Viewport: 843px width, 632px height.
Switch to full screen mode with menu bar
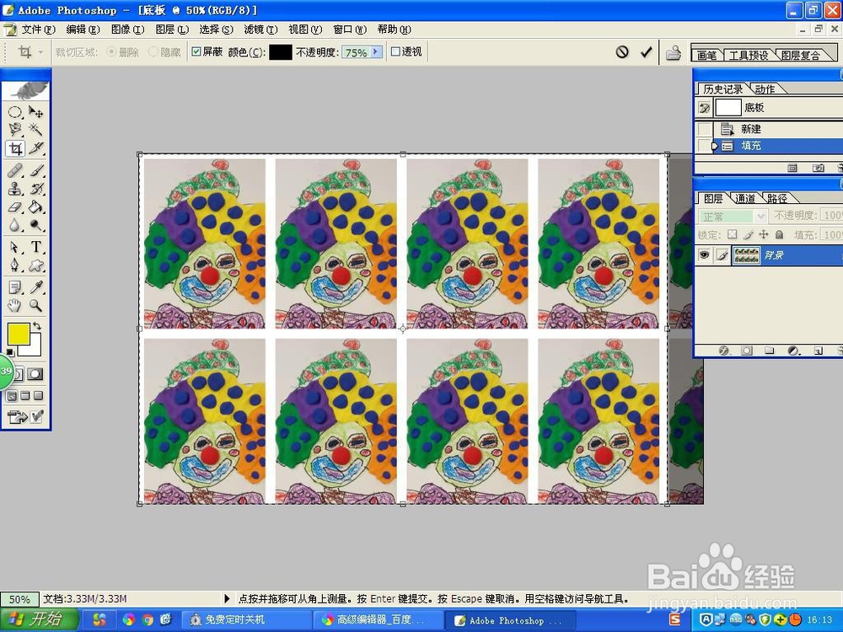24,396
